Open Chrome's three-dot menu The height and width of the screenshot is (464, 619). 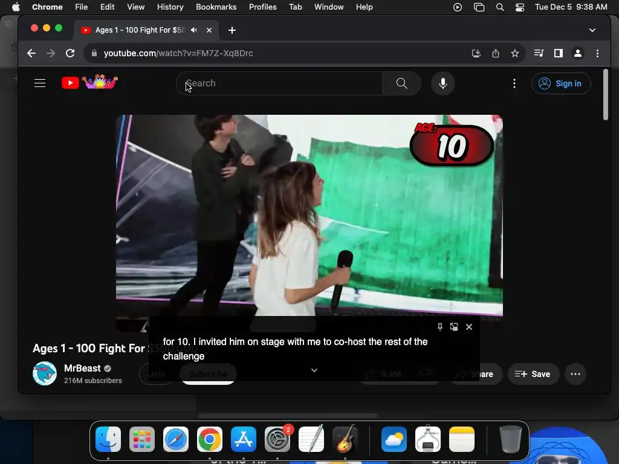click(597, 53)
